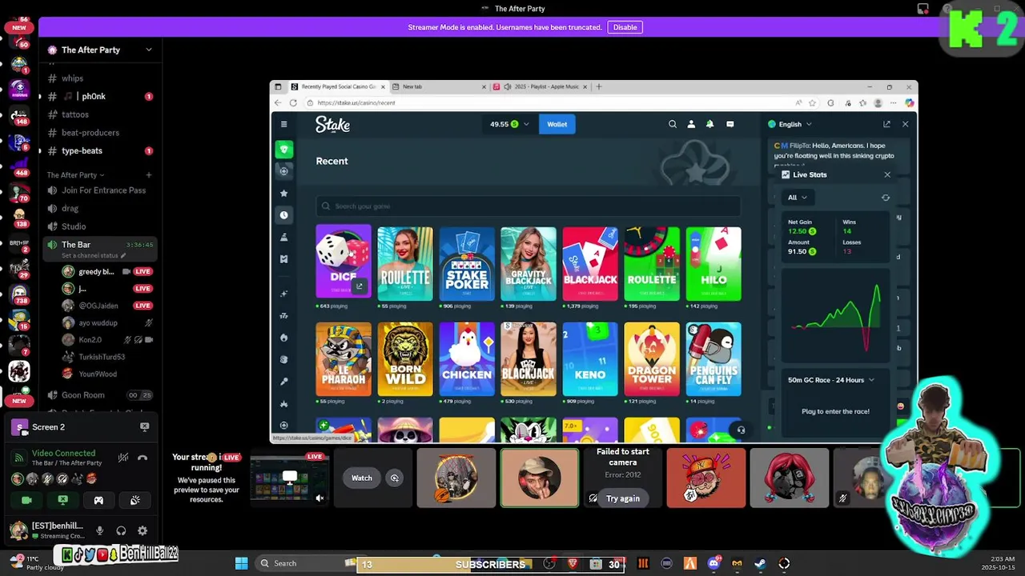Click the Watch stream button

(x=362, y=478)
